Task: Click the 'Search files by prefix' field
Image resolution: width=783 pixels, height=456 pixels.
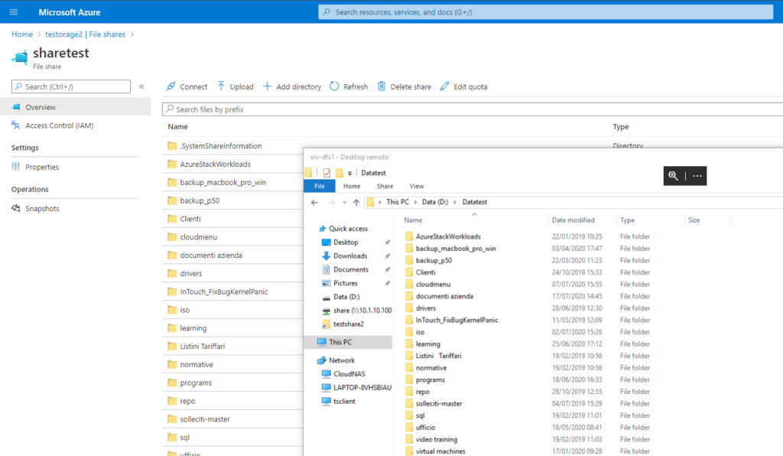Action: click(473, 109)
